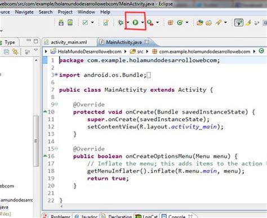
Task: Open the Declaration bottom tab
Action: (117, 216)
